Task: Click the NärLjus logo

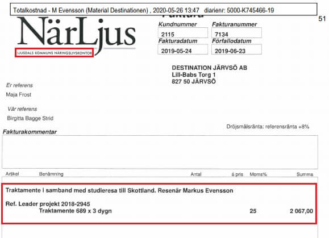Action: point(76,34)
